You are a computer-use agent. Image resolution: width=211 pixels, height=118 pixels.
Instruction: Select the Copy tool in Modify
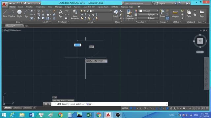[x=39, y=14]
